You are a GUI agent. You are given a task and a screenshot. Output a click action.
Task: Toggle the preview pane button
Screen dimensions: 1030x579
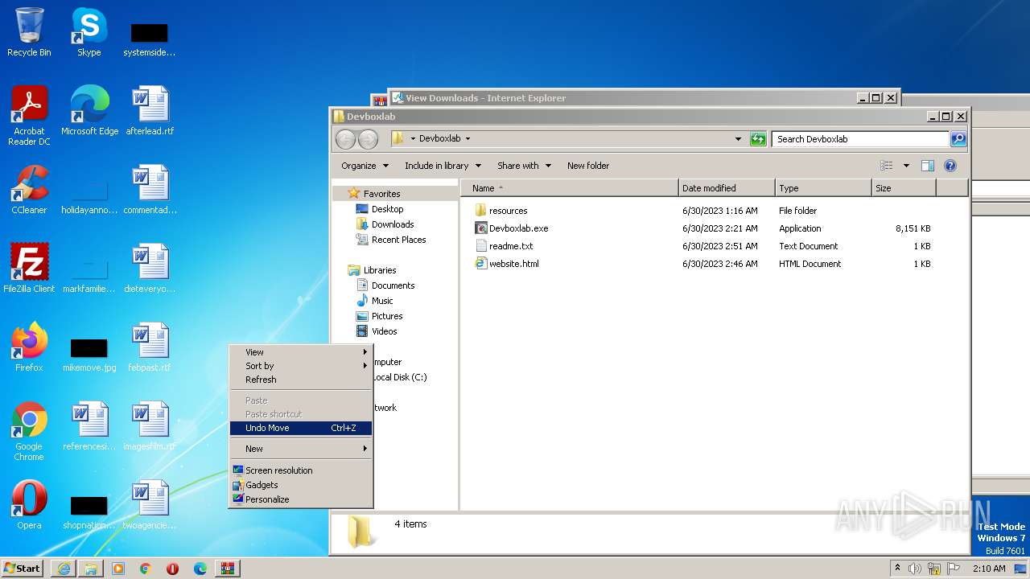pos(927,166)
